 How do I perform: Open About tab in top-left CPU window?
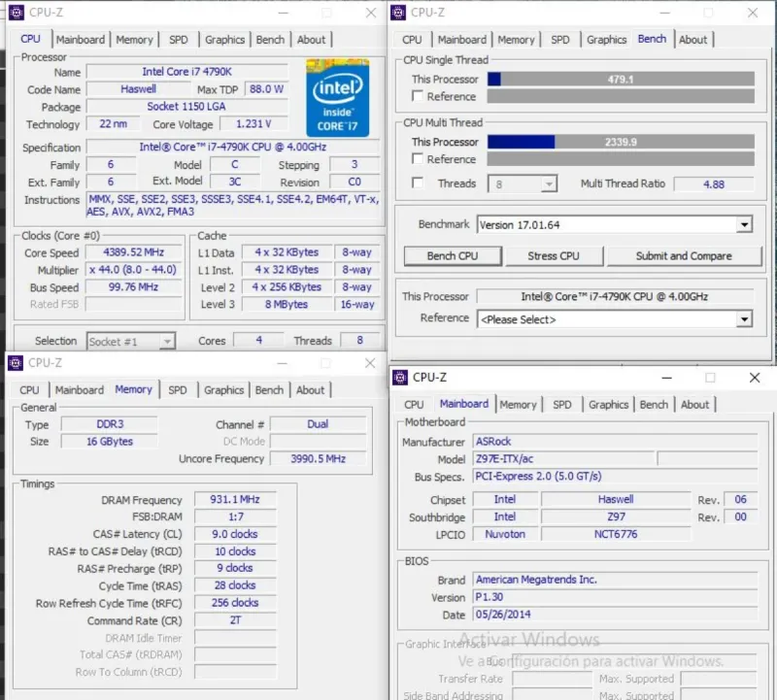coord(311,40)
